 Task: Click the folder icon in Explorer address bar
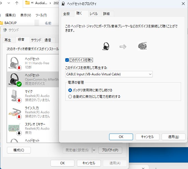[27, 3]
